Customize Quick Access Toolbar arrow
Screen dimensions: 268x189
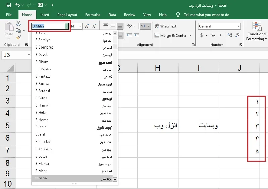click(53, 5)
